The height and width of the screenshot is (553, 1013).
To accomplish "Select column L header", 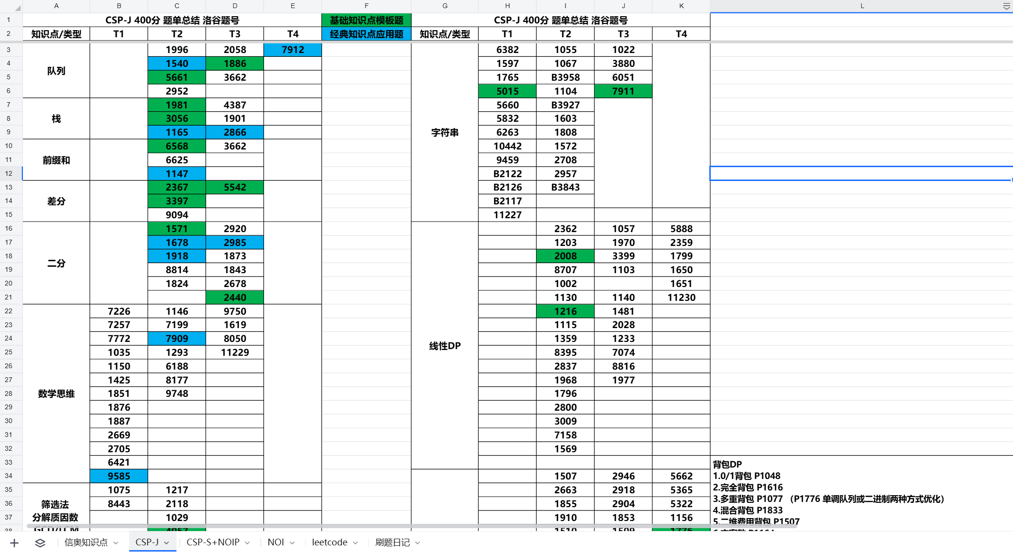I will 862,6.
